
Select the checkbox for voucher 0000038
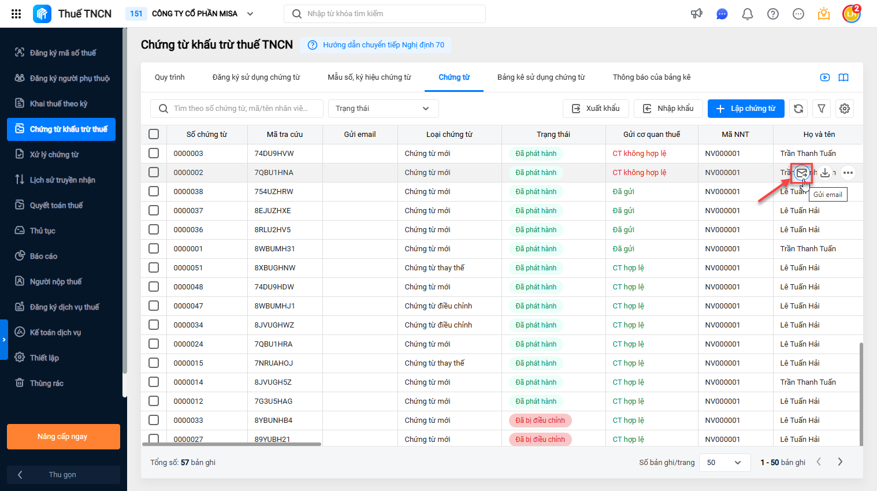tap(154, 191)
